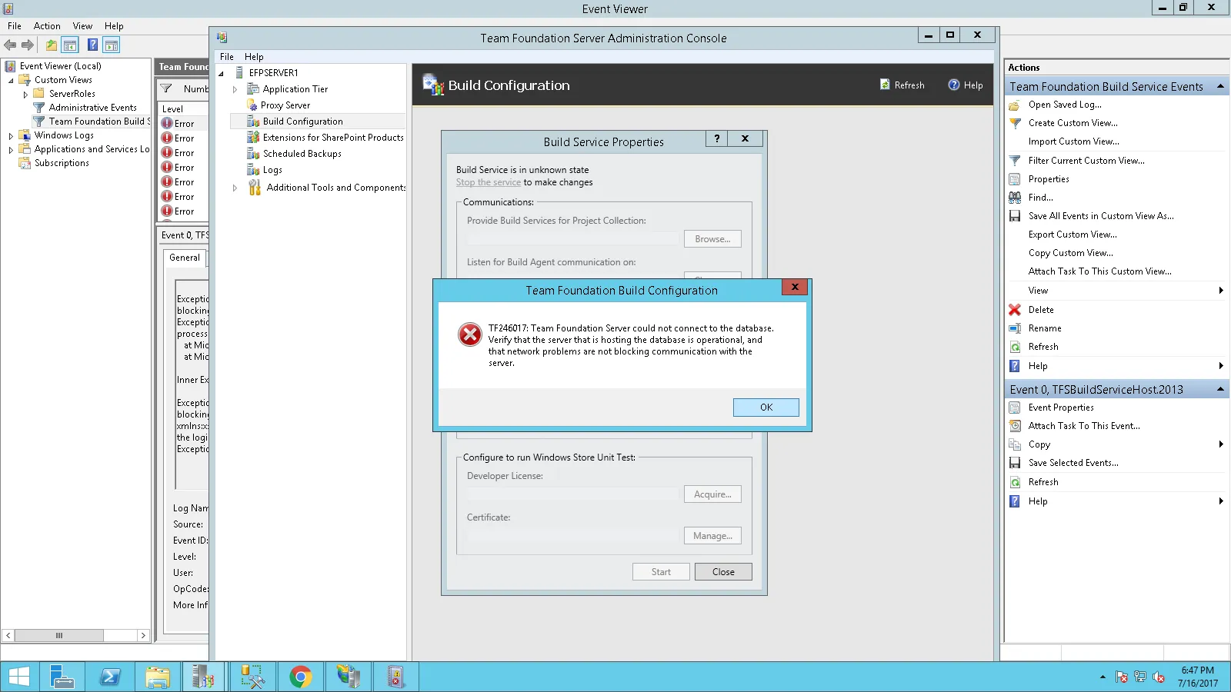Click Save All Events in Custom View As
Image resolution: width=1231 pixels, height=692 pixels.
(1101, 216)
